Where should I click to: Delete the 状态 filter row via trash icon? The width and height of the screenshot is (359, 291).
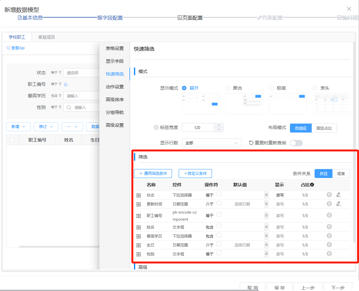tap(329, 195)
